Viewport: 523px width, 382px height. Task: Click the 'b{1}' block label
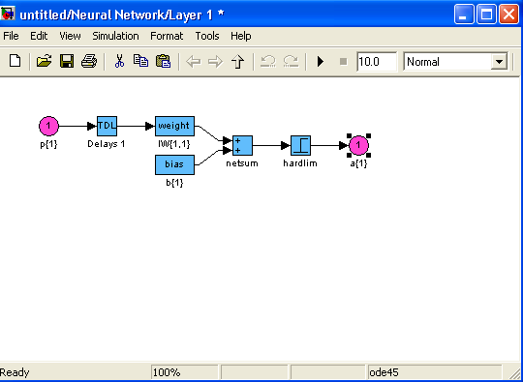pyautogui.click(x=174, y=183)
